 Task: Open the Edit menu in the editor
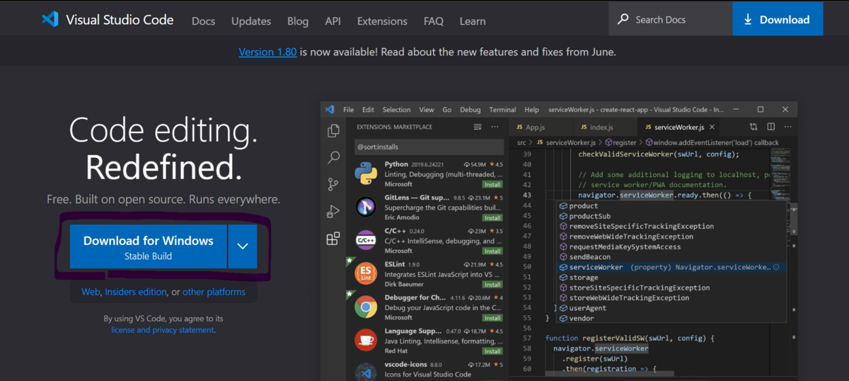click(368, 110)
